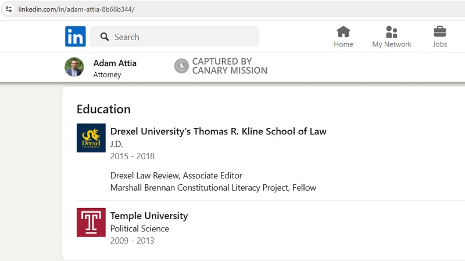The width and height of the screenshot is (465, 261).
Task: Open Drexel University's Thomas R. Kline School of Law
Action: click(219, 131)
